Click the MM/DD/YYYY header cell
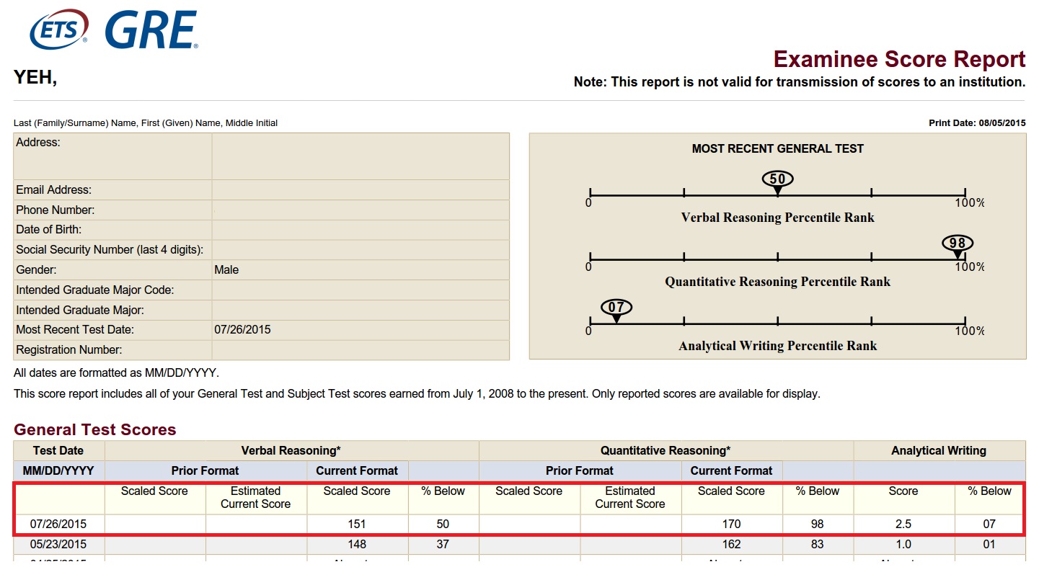The width and height of the screenshot is (1039, 567). coord(58,471)
